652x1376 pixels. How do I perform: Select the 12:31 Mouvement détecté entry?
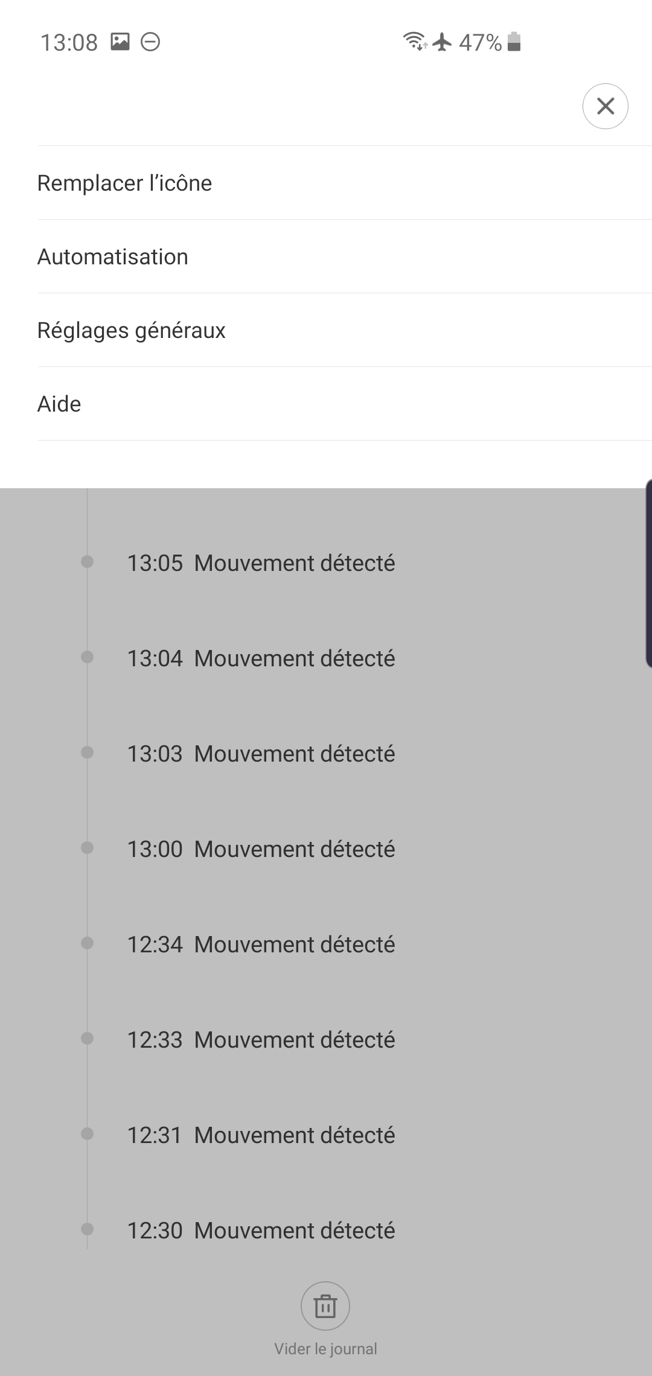(x=261, y=1135)
